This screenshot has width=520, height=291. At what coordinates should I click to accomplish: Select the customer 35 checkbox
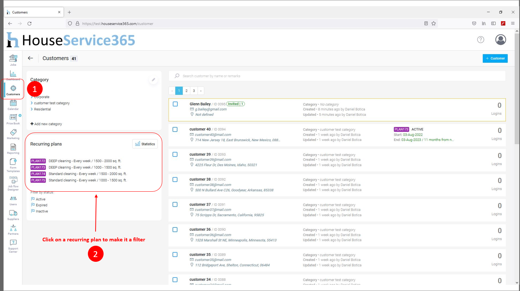point(175,254)
